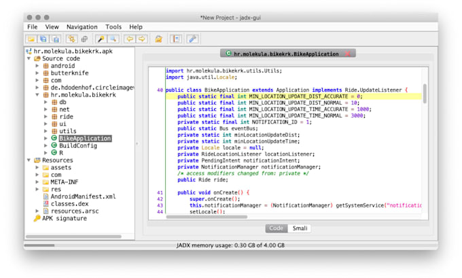Click the green BikeApplication class icon
Screen dimensions: 462x278
tap(54, 138)
